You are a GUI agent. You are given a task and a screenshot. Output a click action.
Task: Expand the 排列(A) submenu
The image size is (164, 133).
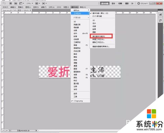pyautogui.click(x=80, y=10)
